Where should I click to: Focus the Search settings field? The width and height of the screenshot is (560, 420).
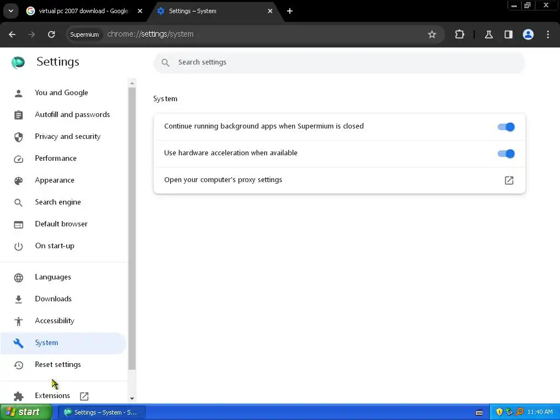click(x=339, y=62)
